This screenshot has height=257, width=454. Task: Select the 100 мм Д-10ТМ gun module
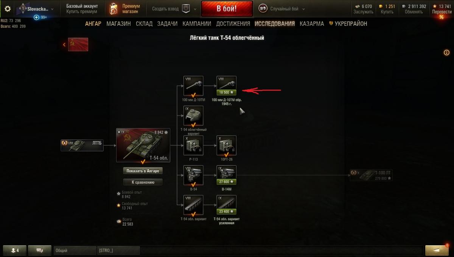pos(193,86)
